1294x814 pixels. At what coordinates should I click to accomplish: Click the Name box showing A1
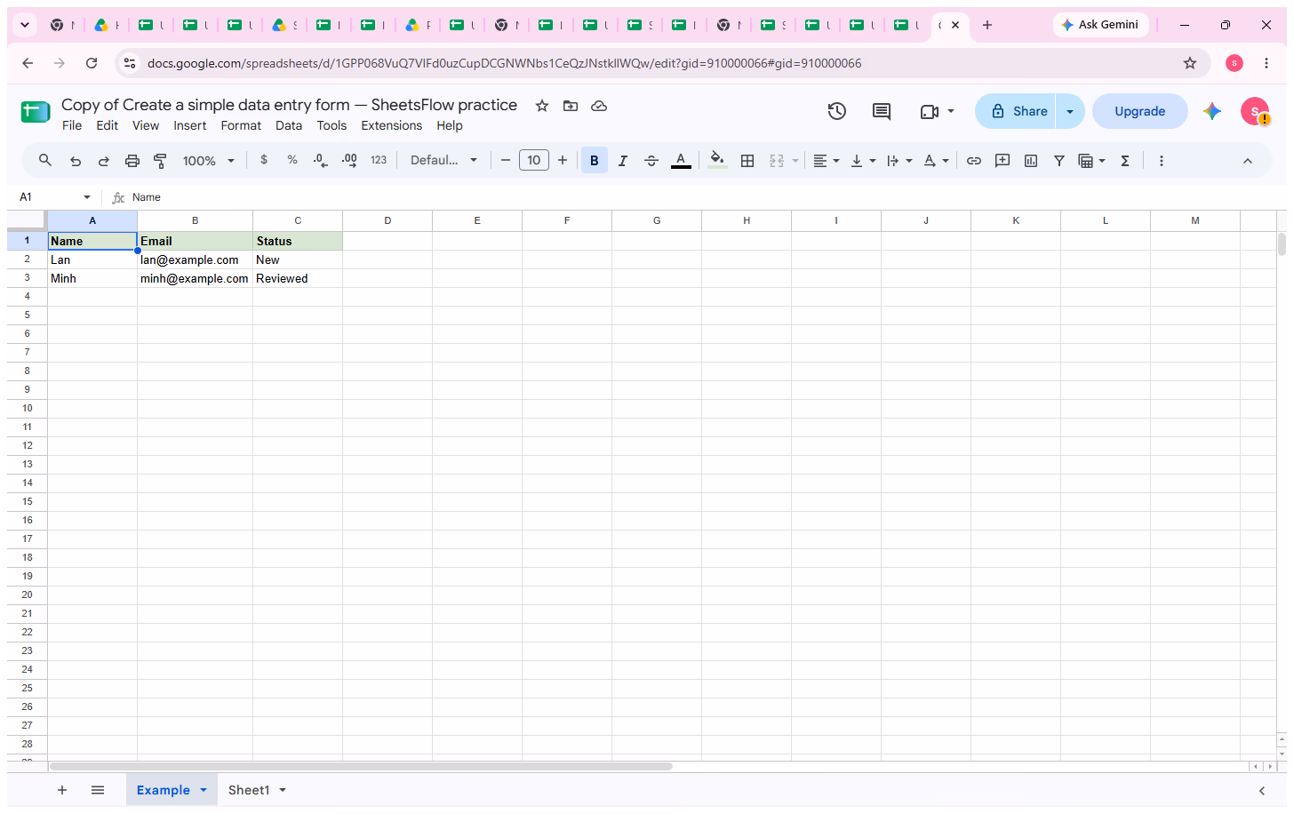coord(55,197)
